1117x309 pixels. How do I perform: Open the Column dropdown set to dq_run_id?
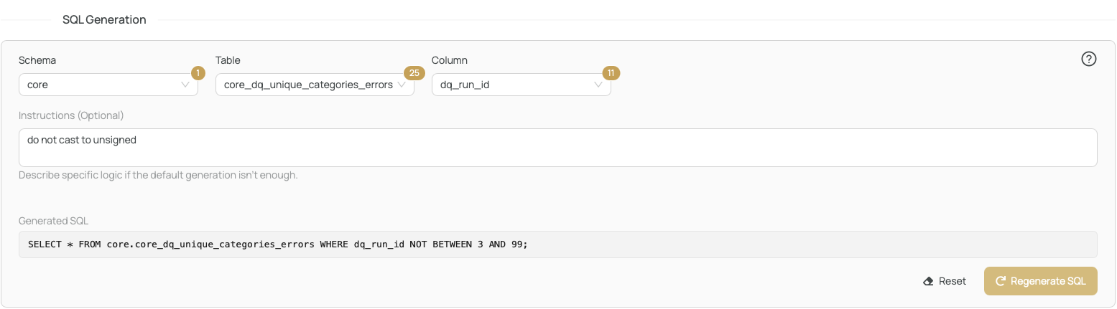click(522, 85)
